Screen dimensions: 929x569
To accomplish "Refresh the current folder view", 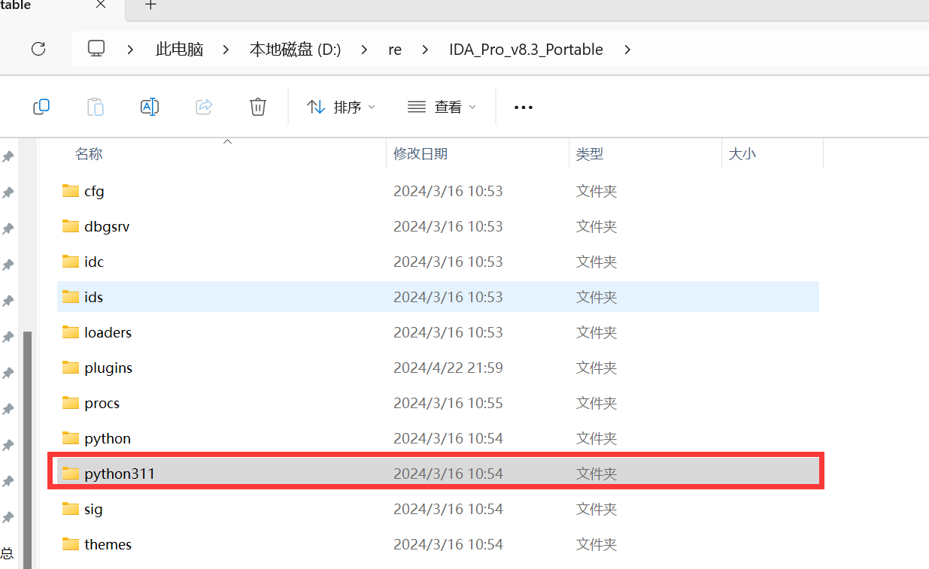I will pyautogui.click(x=38, y=49).
